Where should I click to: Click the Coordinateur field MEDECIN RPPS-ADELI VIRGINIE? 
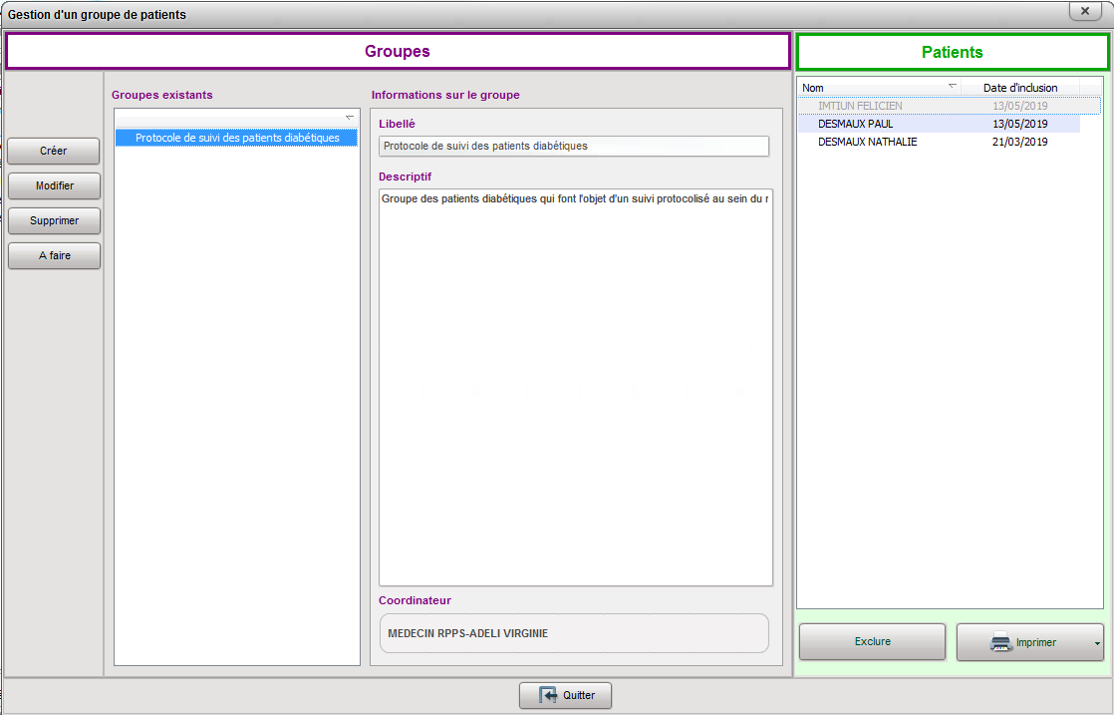(x=573, y=633)
